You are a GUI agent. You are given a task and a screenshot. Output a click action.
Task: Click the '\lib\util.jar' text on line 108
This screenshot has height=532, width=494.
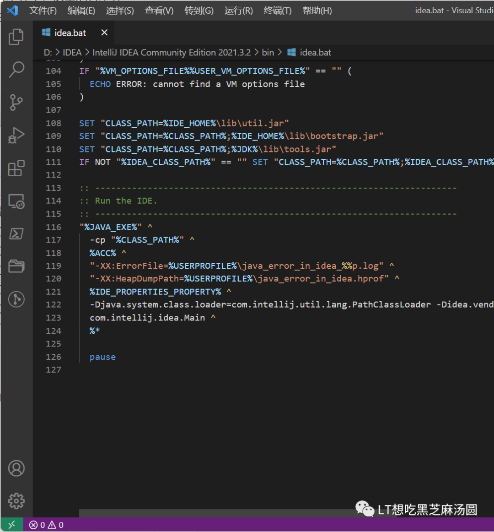pyautogui.click(x=250, y=123)
